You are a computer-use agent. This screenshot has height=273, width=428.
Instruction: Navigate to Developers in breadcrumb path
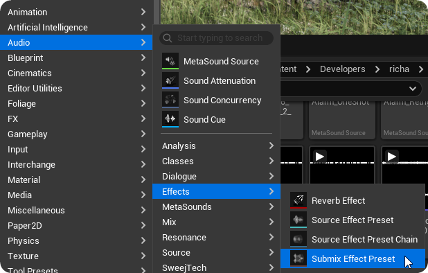point(343,69)
